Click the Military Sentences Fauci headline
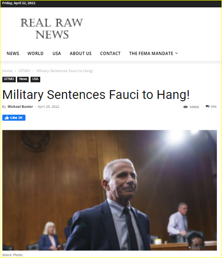222x258 pixels. (96, 95)
